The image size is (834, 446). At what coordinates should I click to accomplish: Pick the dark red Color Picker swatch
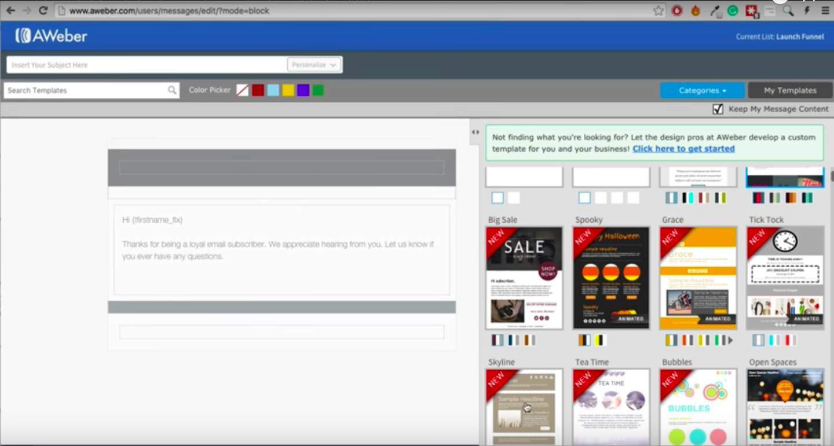pos(258,90)
